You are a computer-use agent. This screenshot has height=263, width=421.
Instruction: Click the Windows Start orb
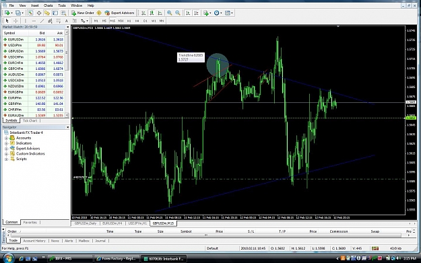click(8, 258)
